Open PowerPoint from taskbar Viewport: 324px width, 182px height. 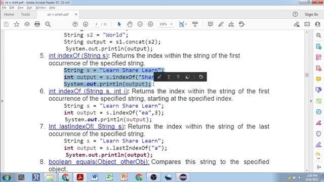click(x=124, y=177)
